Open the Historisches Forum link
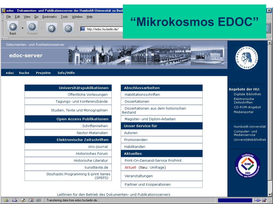The width and height of the screenshot is (273, 204). 92,154
